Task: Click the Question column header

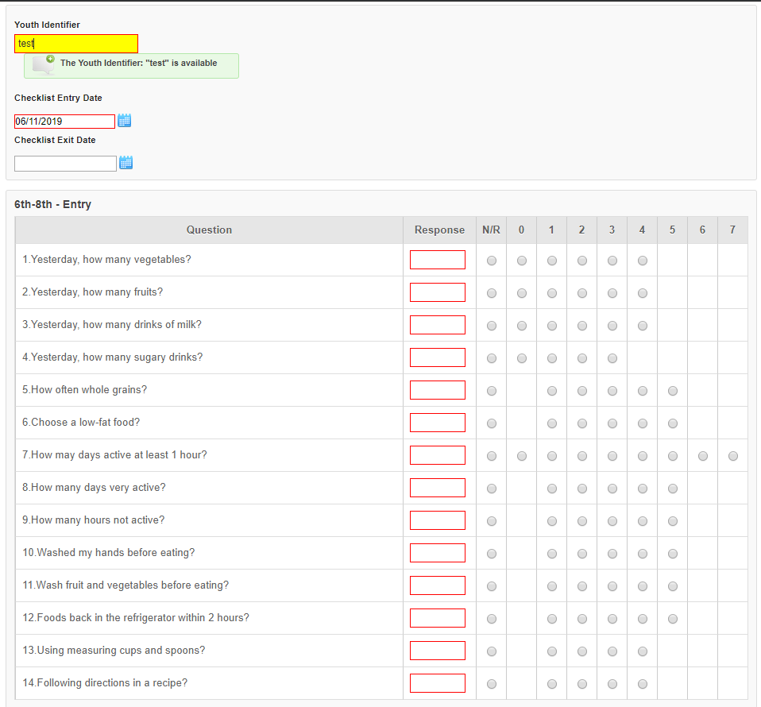Action: coord(209,230)
